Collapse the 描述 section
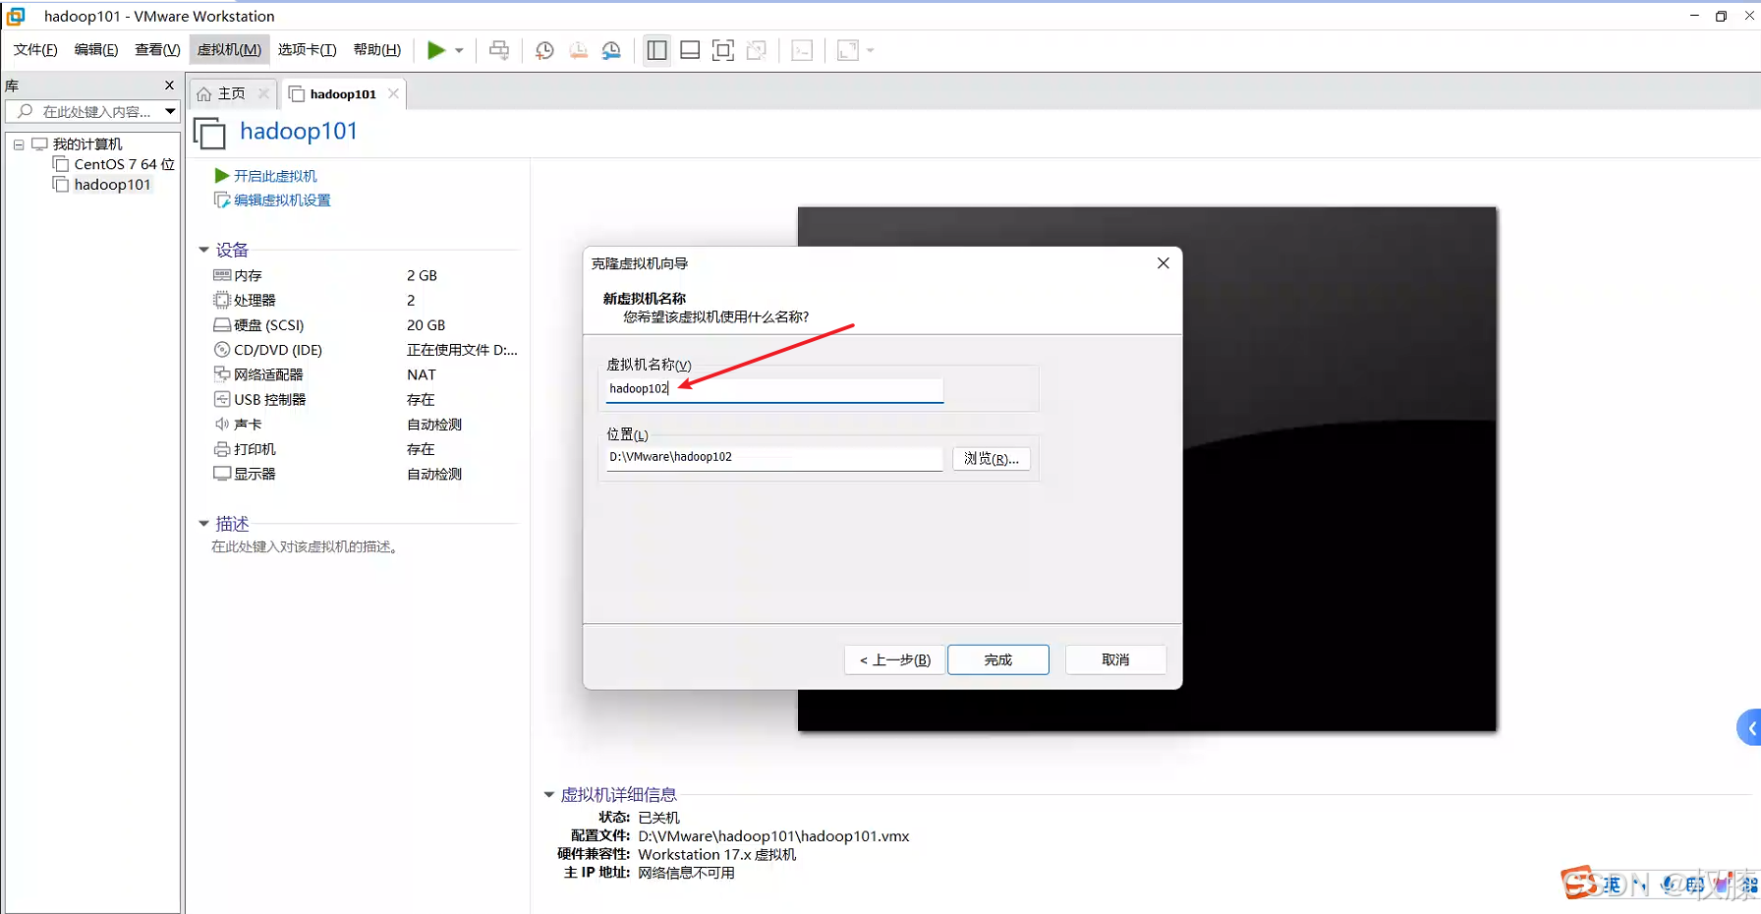Viewport: 1761px width, 914px height. click(x=203, y=524)
